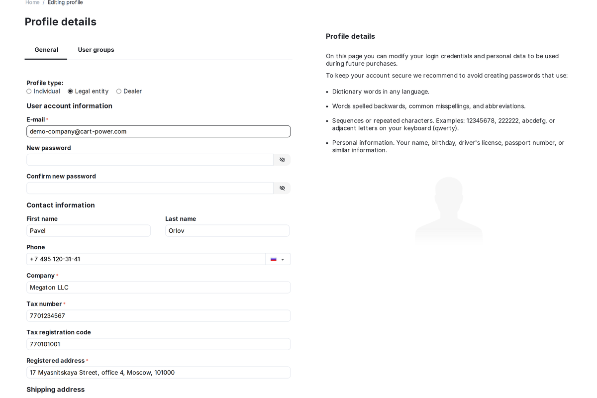Edit the Last name field Orlov
Screen dimensions: 597x398
pos(227,231)
